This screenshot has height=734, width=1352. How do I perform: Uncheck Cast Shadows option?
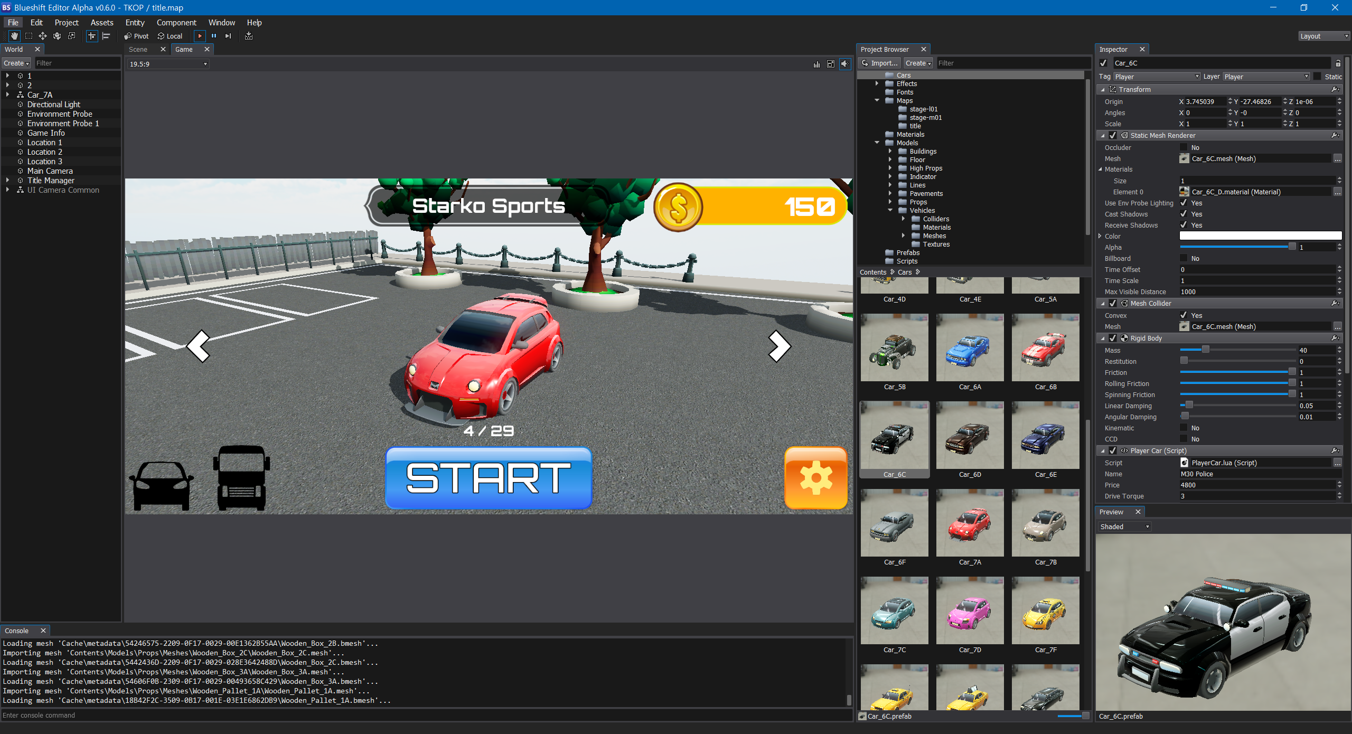1184,214
